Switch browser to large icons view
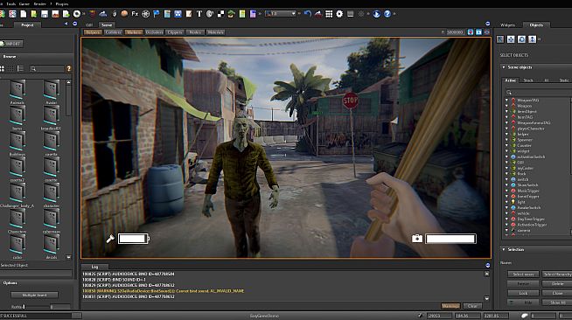 tap(2, 68)
